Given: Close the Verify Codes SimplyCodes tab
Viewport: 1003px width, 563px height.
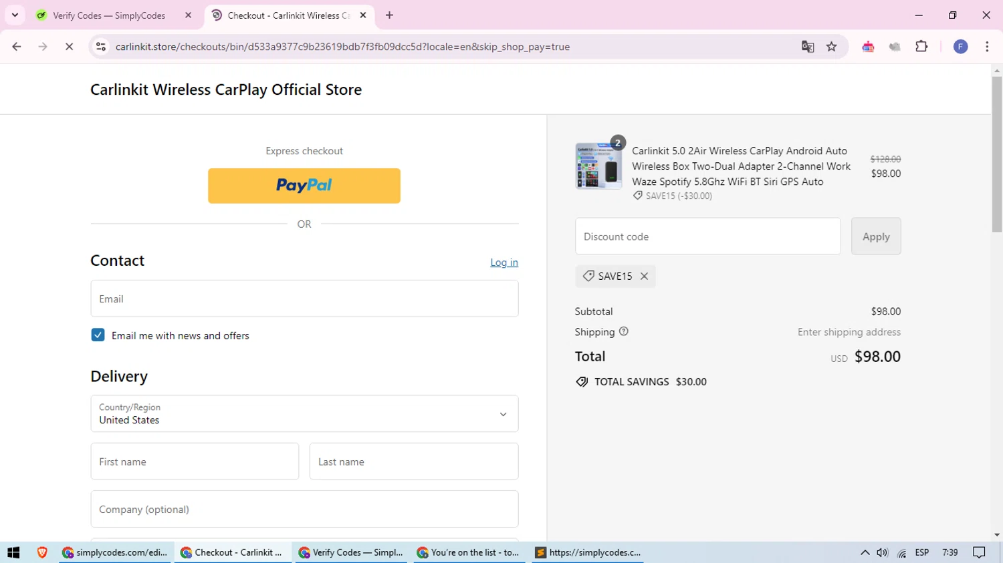Looking at the screenshot, I should [x=188, y=15].
